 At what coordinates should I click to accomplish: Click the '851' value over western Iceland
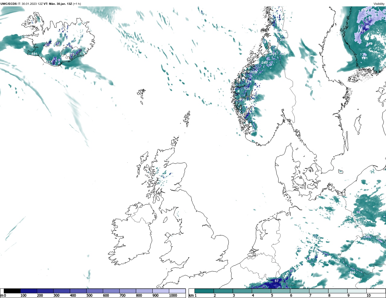pyautogui.click(x=34, y=54)
